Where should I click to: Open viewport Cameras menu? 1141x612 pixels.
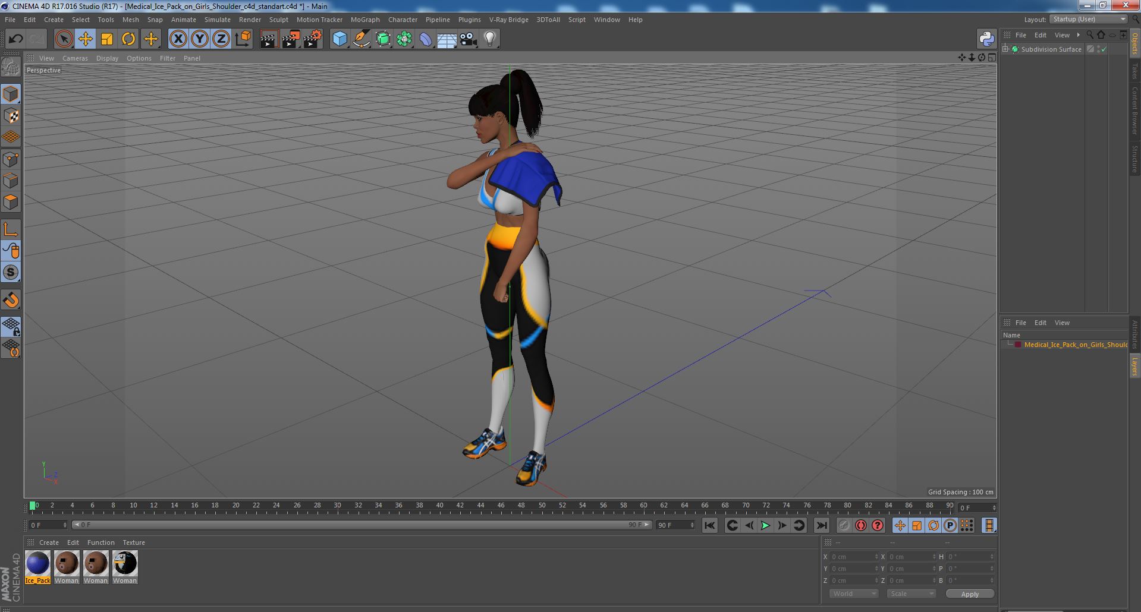(x=75, y=58)
